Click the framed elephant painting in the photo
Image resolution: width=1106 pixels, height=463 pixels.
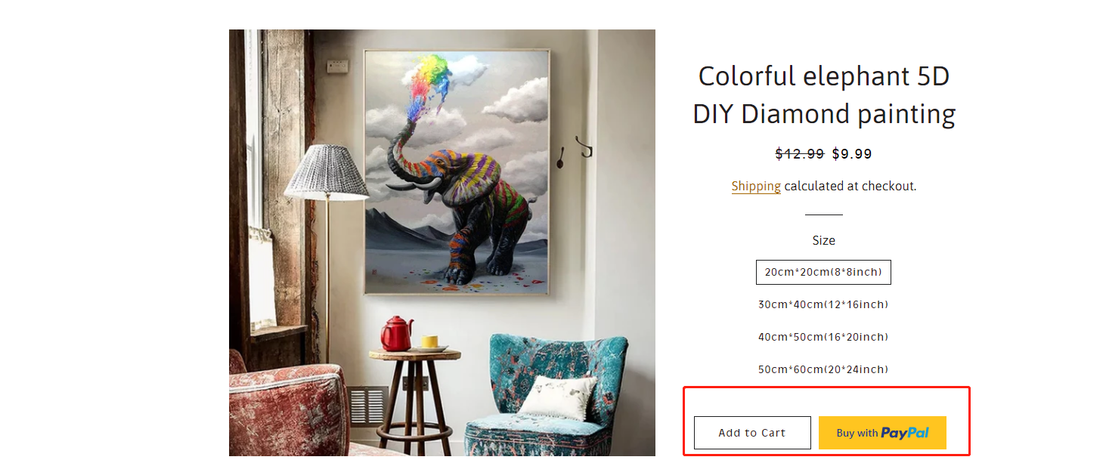[457, 171]
